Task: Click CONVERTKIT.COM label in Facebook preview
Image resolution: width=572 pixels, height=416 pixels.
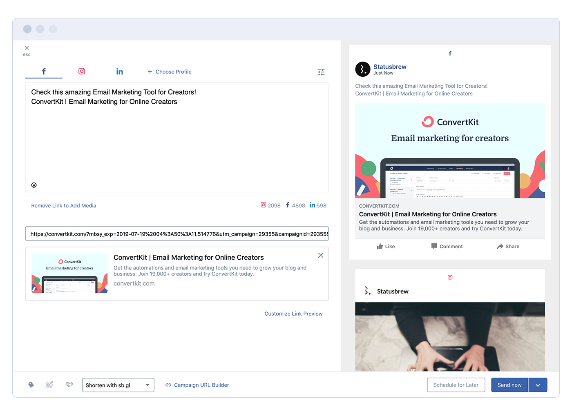Action: [379, 206]
